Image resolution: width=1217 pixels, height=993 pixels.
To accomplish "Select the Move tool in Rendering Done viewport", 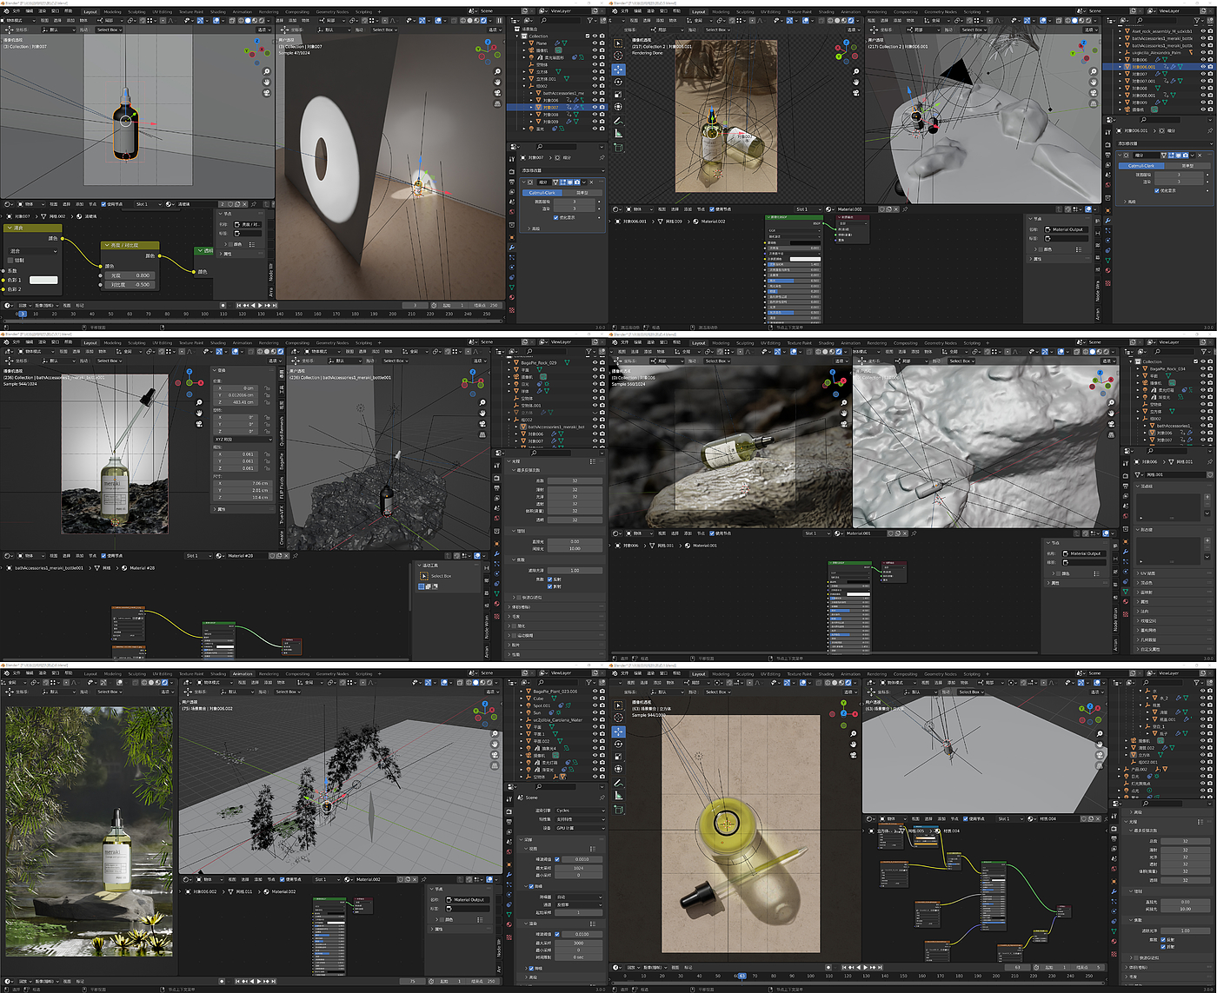I will [618, 69].
